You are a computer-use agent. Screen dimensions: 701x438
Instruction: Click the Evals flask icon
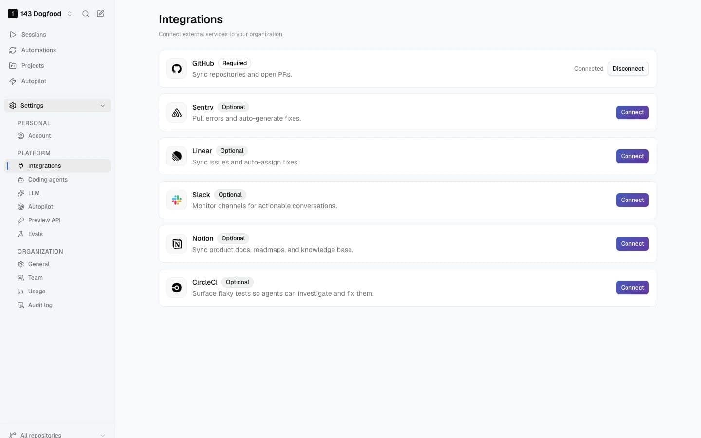[21, 234]
